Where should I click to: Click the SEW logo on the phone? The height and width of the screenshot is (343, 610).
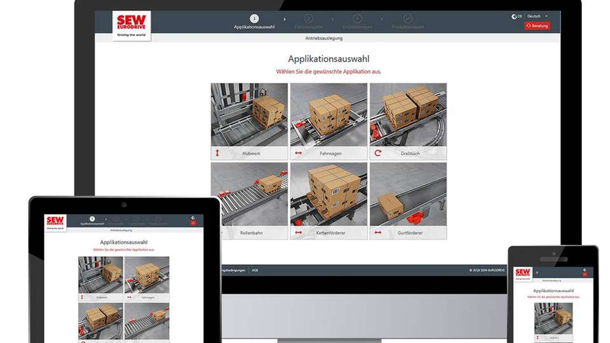(x=522, y=273)
